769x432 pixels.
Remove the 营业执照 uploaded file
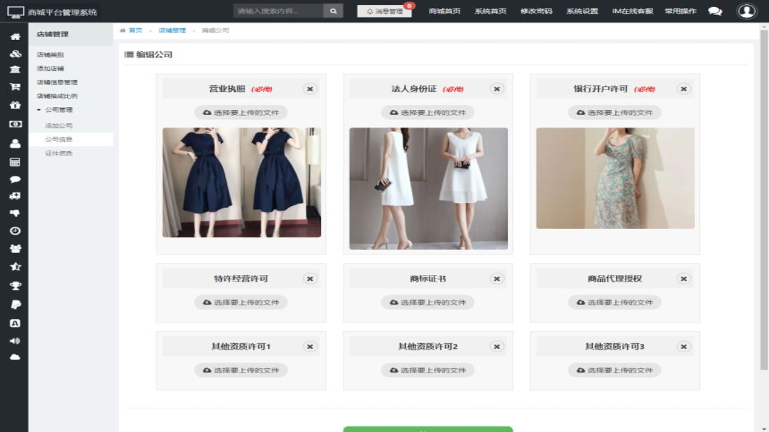[310, 89]
